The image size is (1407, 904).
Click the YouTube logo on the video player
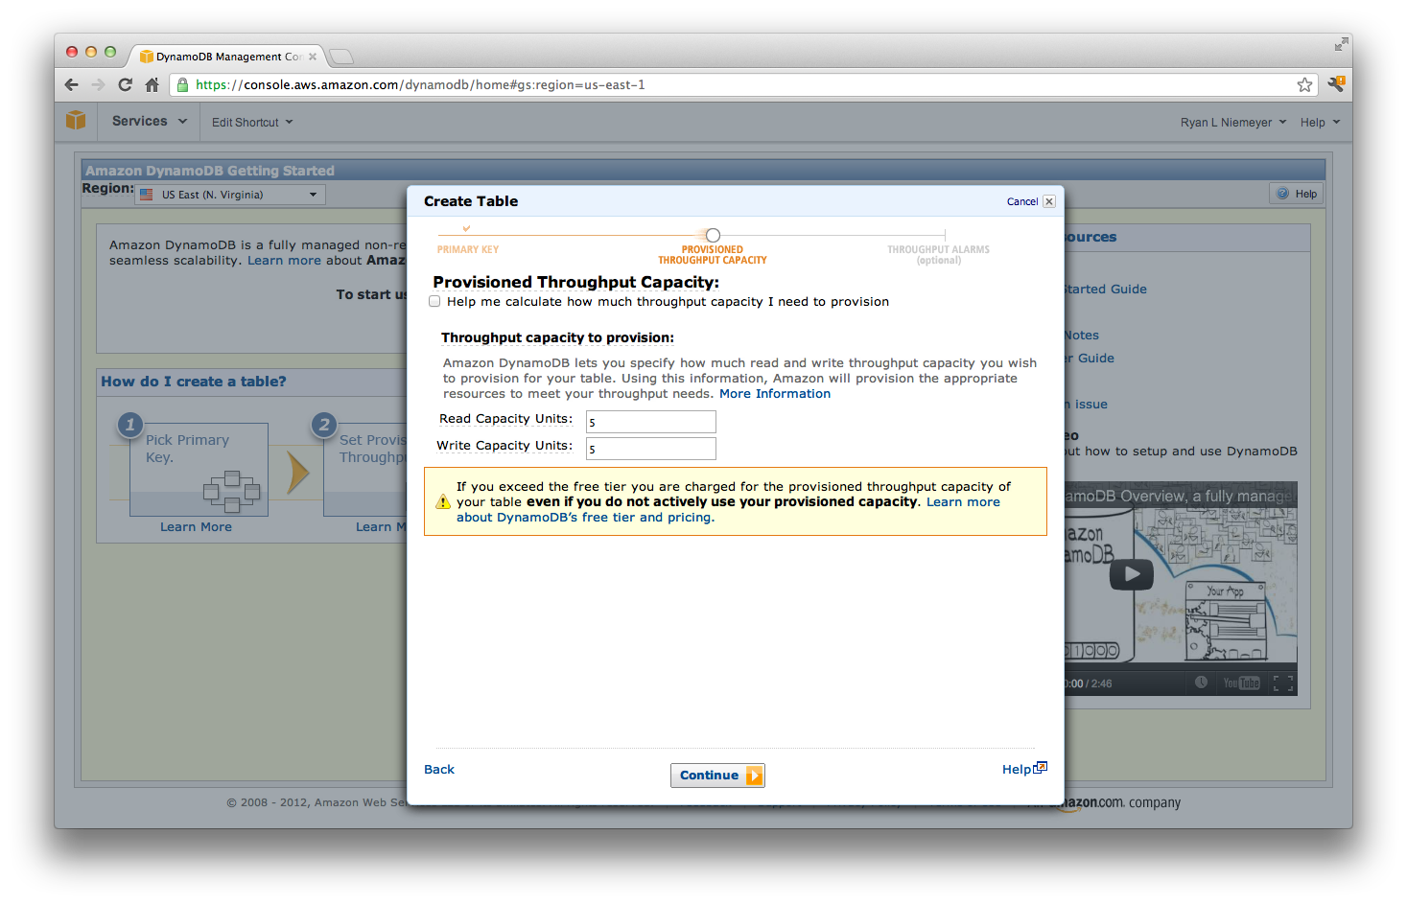tap(1241, 684)
